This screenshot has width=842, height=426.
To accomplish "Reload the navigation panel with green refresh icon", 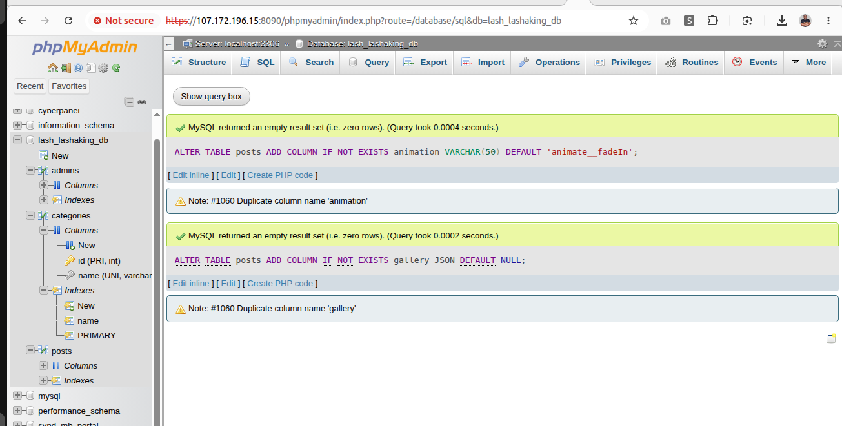I will [x=116, y=68].
